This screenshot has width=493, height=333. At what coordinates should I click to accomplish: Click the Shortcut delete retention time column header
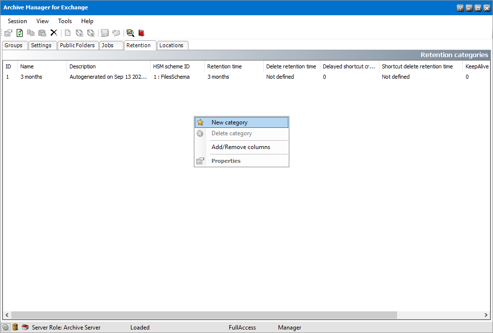pos(421,66)
